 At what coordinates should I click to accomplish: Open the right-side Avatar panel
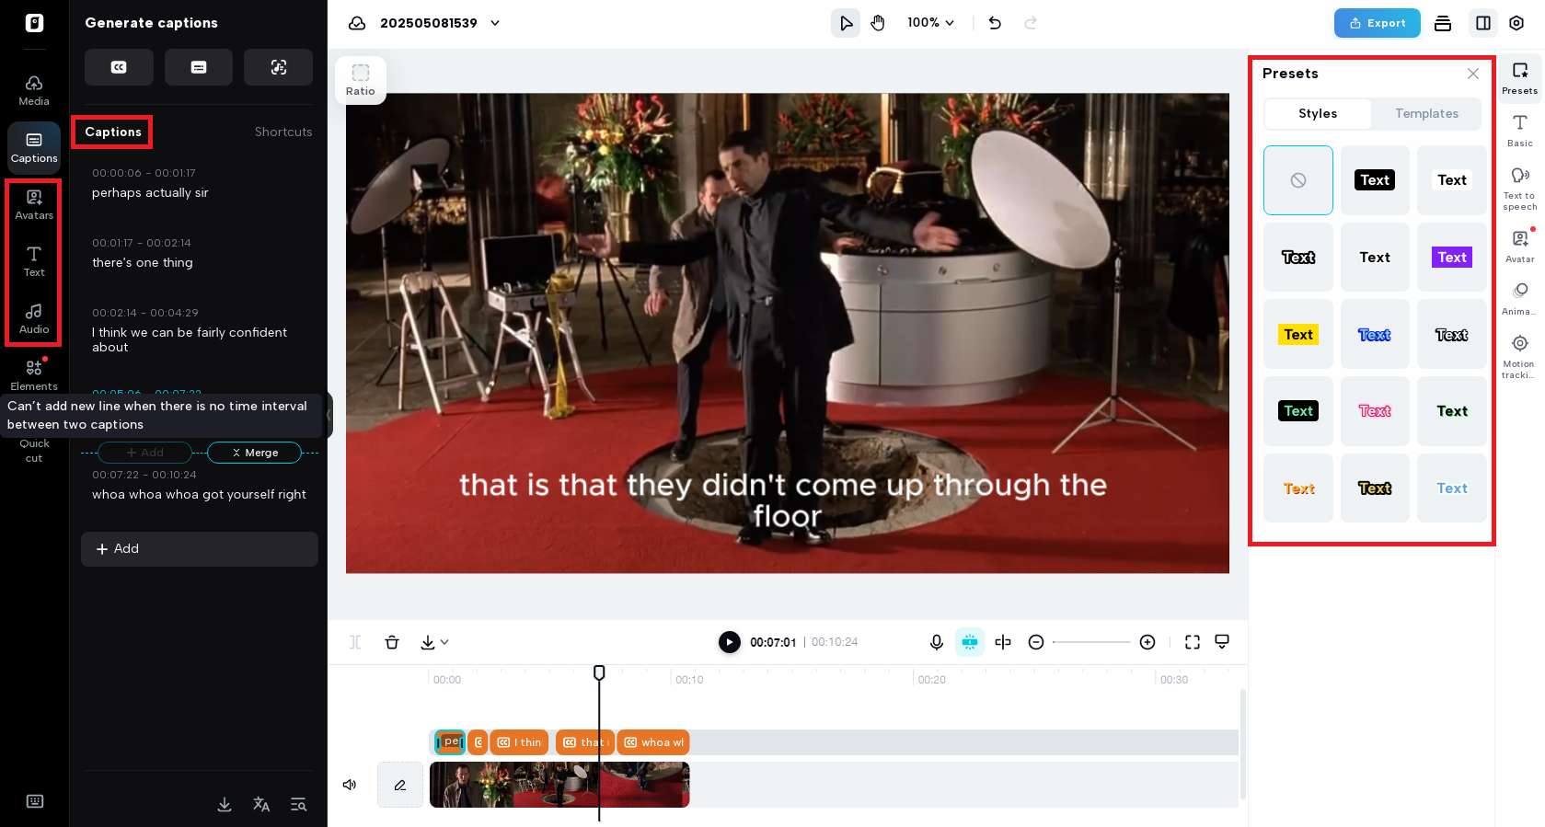click(x=1520, y=246)
